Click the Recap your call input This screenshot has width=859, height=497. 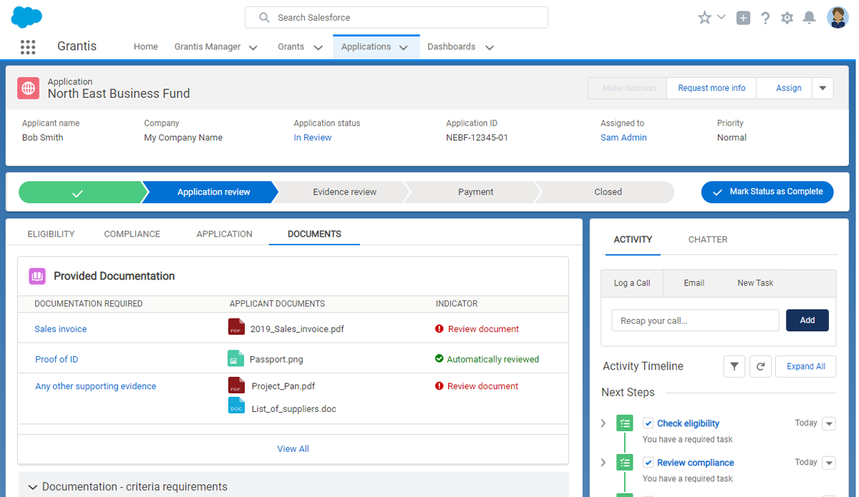pos(695,320)
